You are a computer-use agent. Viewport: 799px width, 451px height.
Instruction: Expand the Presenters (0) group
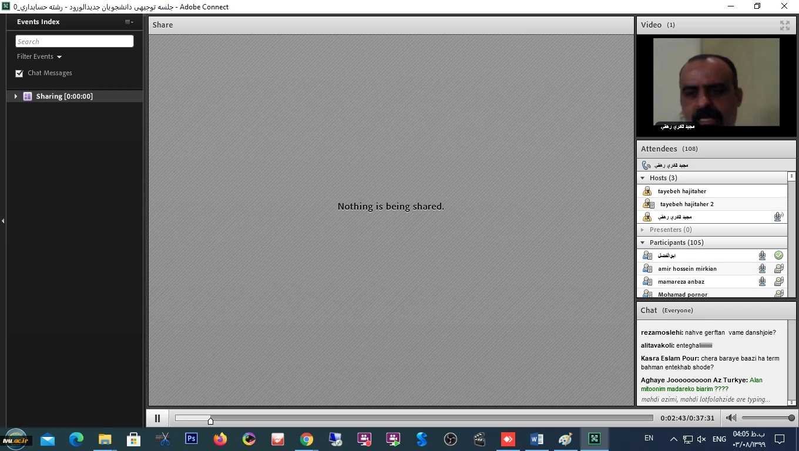click(x=643, y=230)
